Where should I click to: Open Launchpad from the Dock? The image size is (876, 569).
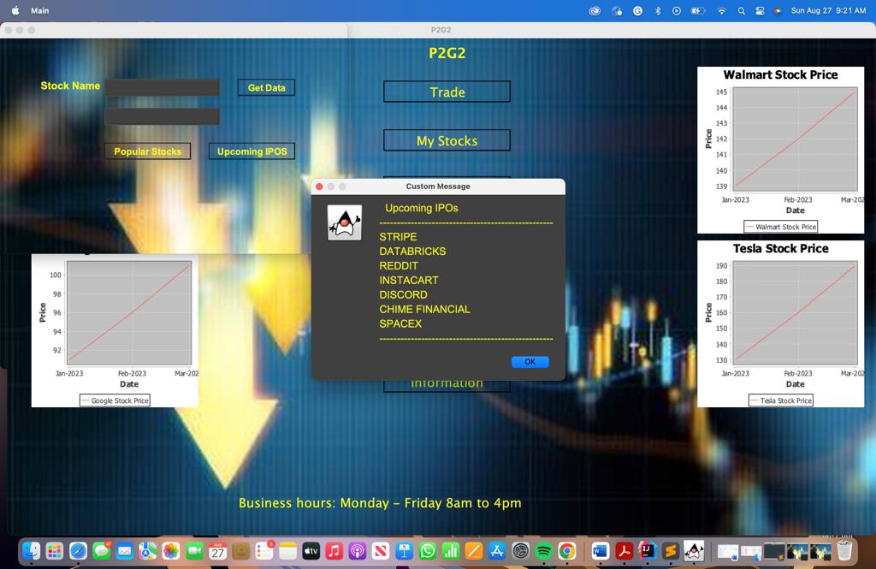pyautogui.click(x=55, y=552)
